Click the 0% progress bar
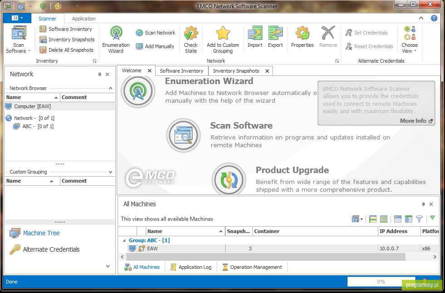The height and width of the screenshot is (293, 445). pyautogui.click(x=381, y=282)
